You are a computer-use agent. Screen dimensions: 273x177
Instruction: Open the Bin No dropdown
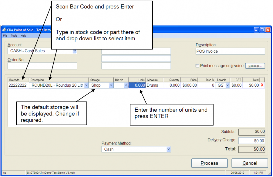pyautogui.click(x=126, y=85)
